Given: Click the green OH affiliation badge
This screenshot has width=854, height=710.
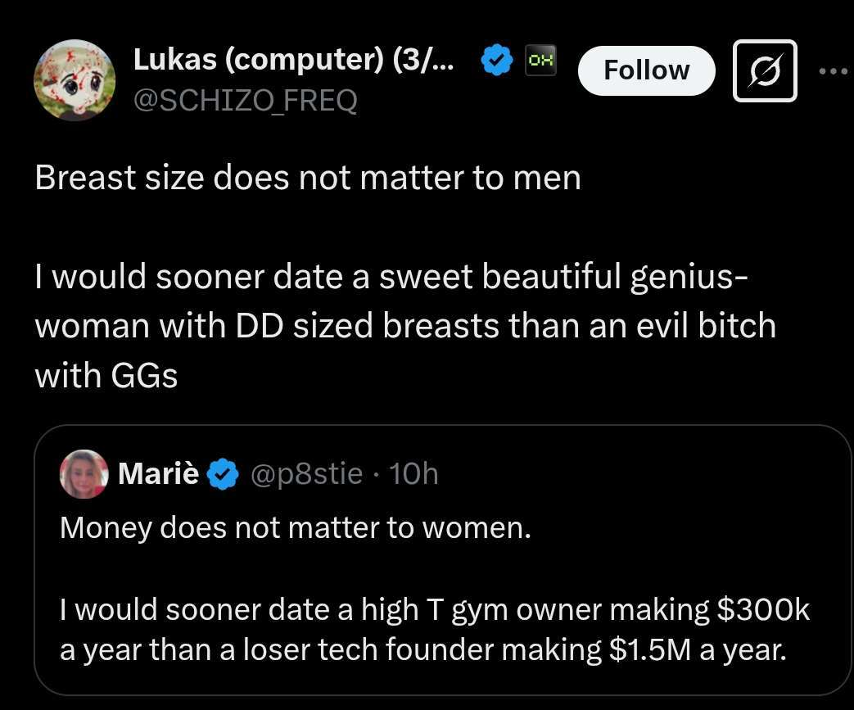Looking at the screenshot, I should click(x=541, y=60).
